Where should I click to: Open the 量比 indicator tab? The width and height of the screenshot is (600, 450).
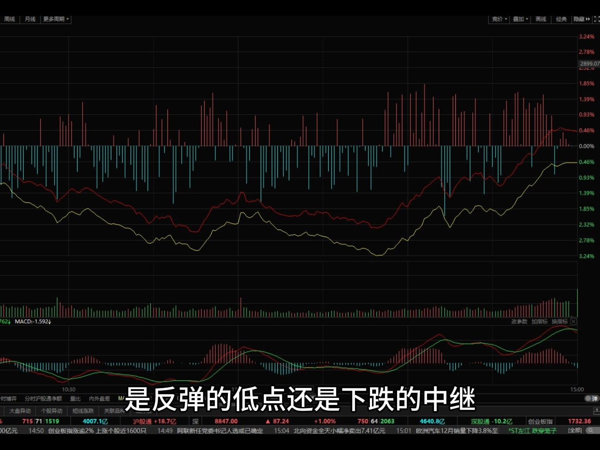click(x=75, y=399)
